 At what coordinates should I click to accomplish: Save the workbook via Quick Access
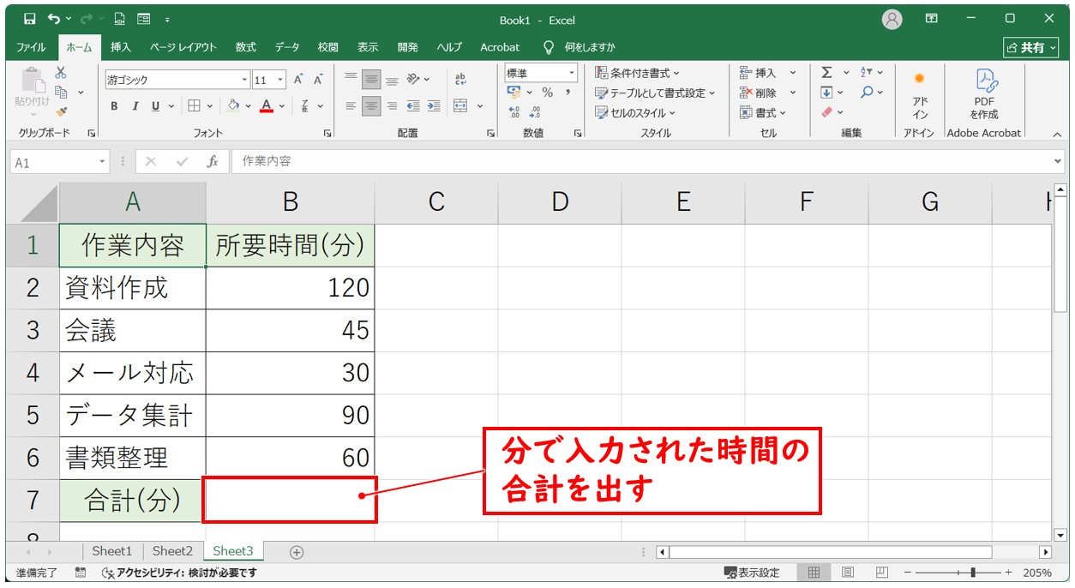tap(30, 19)
